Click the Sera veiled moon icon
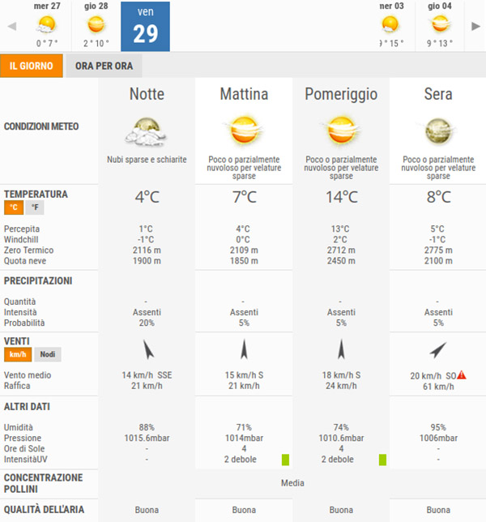The width and height of the screenshot is (486, 522). coord(437,131)
